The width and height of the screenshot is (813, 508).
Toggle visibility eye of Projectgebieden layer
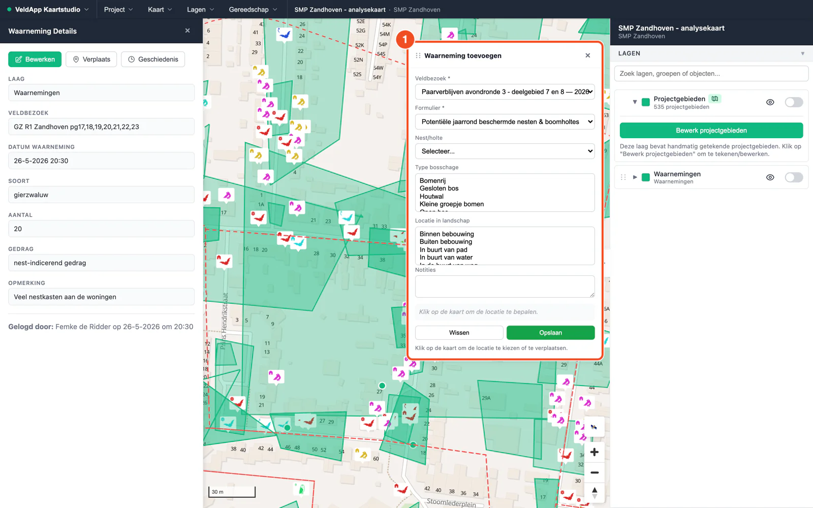click(x=770, y=102)
